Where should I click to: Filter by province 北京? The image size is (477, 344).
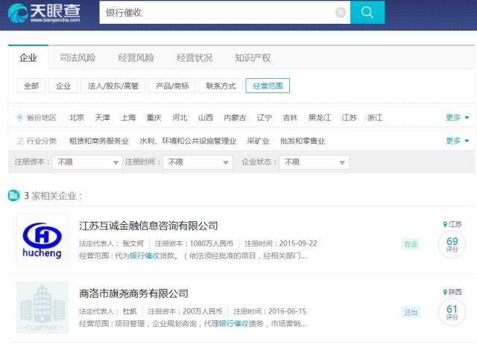click(76, 118)
